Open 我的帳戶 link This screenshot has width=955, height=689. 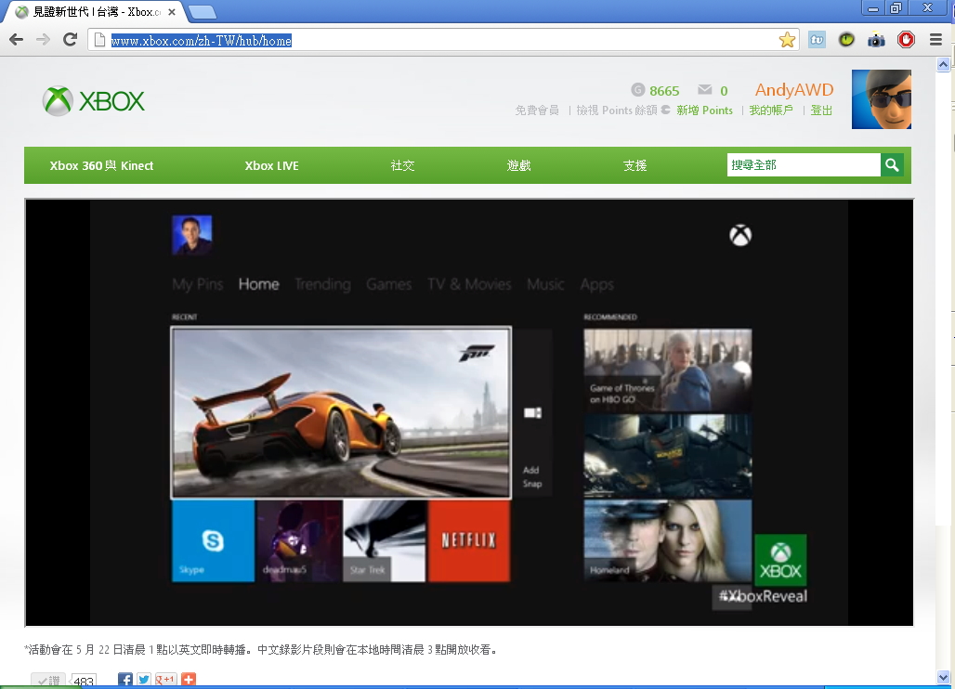coord(771,110)
